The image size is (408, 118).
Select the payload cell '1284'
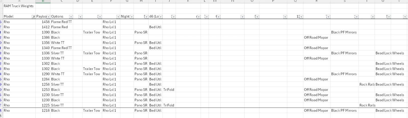[46, 79]
